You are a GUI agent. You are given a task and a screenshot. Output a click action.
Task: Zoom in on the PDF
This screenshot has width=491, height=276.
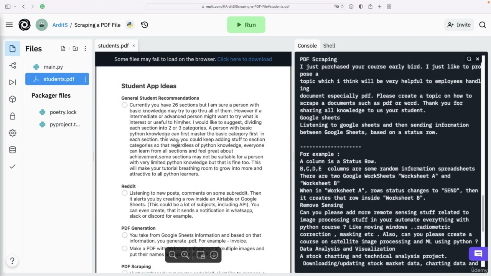pyautogui.click(x=185, y=255)
